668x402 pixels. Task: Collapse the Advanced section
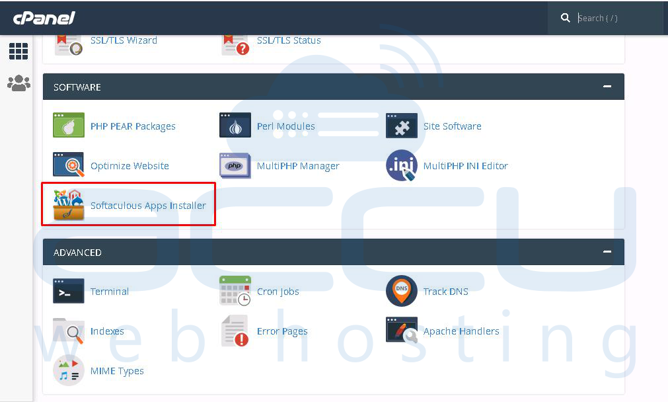[x=607, y=251]
